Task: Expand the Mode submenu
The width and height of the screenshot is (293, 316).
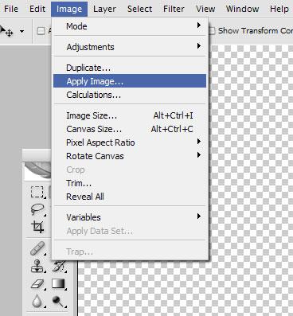Action: click(x=130, y=26)
